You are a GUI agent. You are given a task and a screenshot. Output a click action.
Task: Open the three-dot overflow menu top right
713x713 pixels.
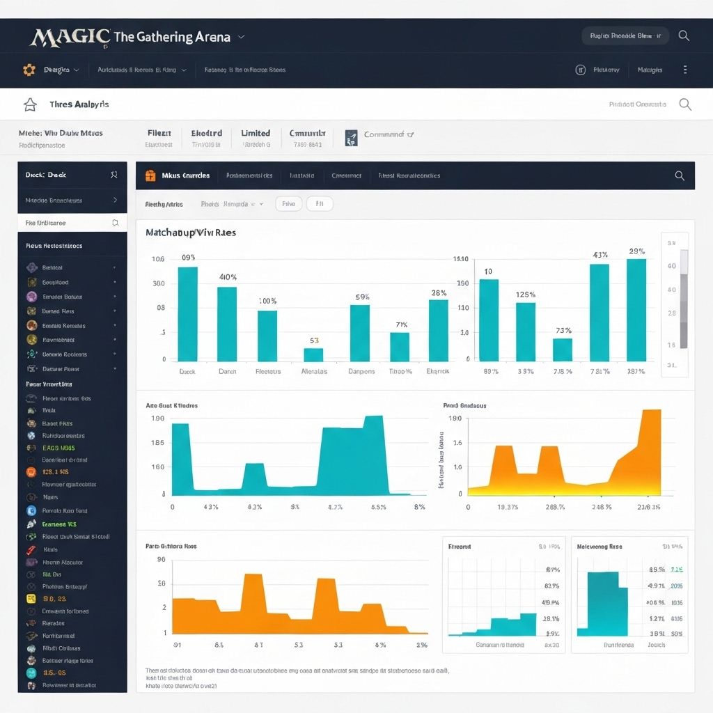point(685,70)
